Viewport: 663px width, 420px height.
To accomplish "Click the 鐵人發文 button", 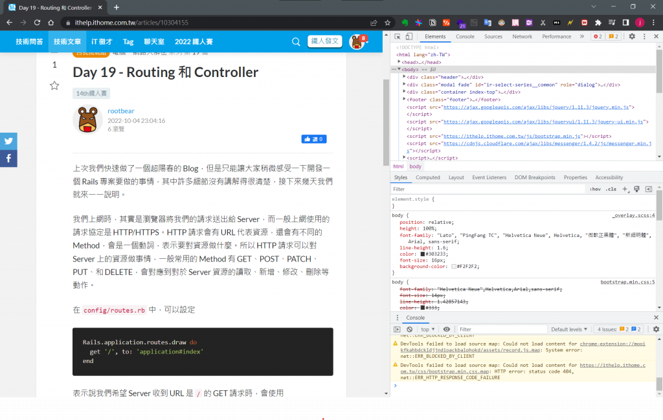I will (x=325, y=41).
